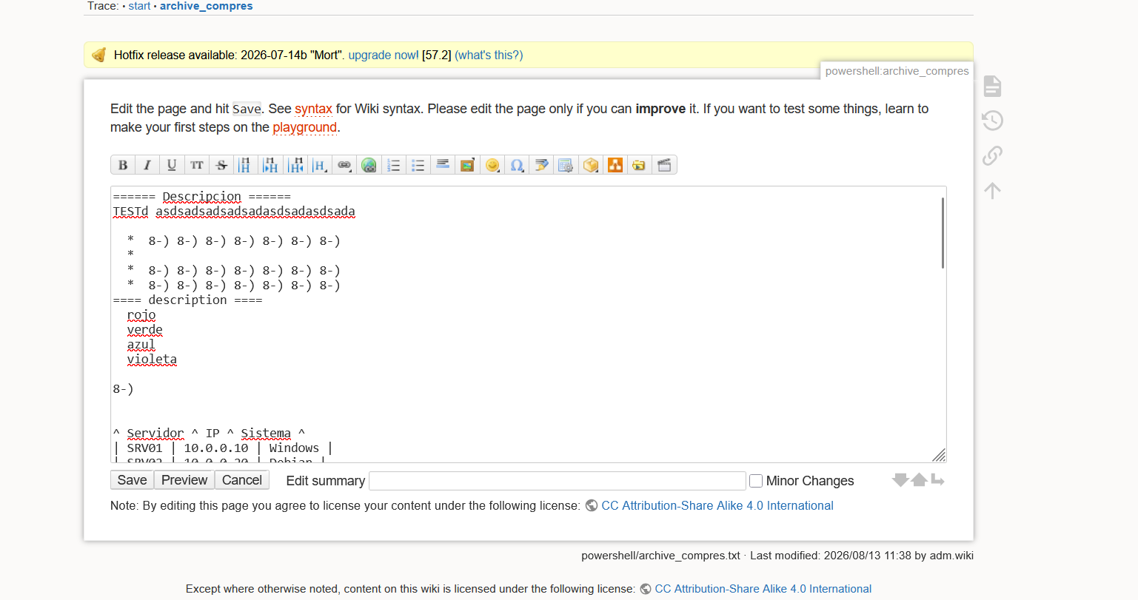Open the smileys picker
The height and width of the screenshot is (600, 1138).
[492, 165]
